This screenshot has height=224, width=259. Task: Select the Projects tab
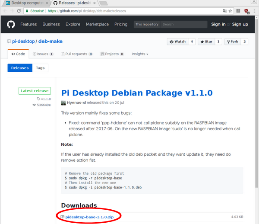click(x=112, y=54)
